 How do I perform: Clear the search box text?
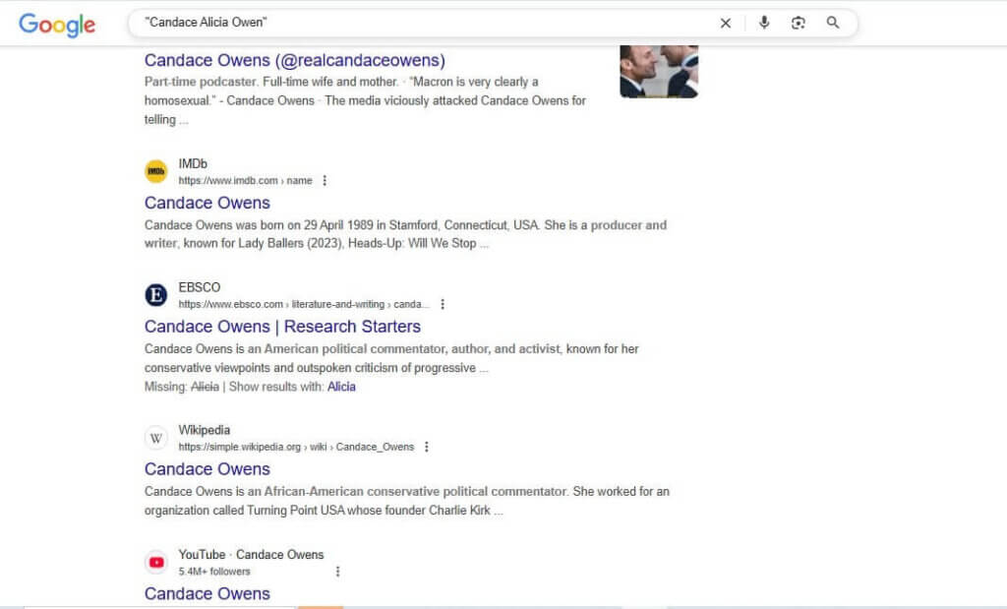click(726, 24)
